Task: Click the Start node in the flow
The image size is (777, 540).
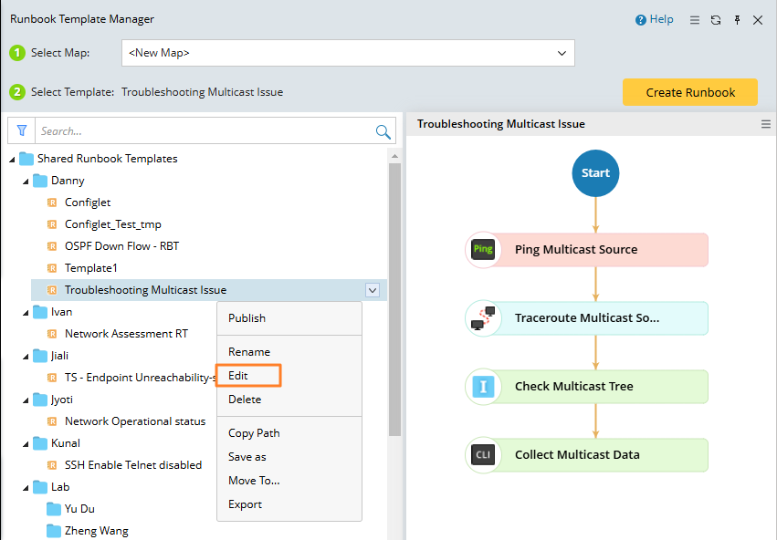Action: click(595, 172)
